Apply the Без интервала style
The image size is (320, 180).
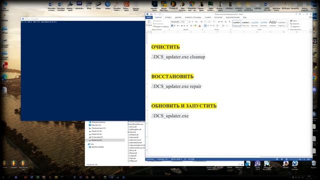(x=245, y=23)
